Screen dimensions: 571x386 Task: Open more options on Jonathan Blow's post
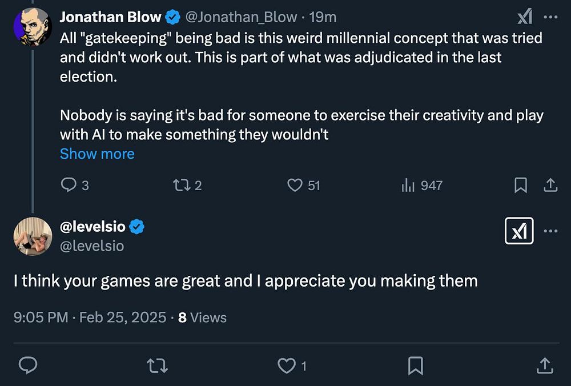[x=550, y=17]
